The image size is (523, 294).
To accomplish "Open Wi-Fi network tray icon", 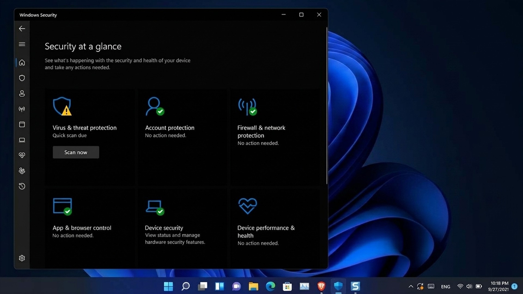I will 460,286.
